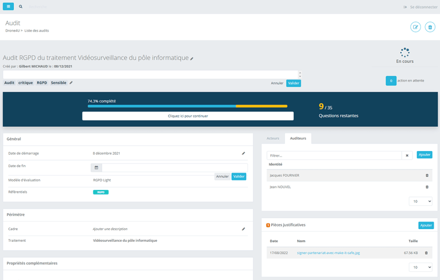Open attachments page size dropdown
The width and height of the screenshot is (440, 280).
pos(420,267)
